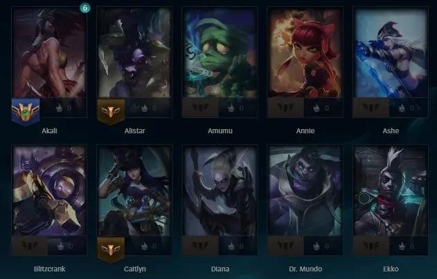Click the token icon under Diana
Viewport: 437px width, 279px height.
coord(231,246)
